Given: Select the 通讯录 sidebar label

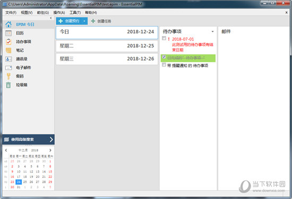Looking at the screenshot, I should pos(22,59).
